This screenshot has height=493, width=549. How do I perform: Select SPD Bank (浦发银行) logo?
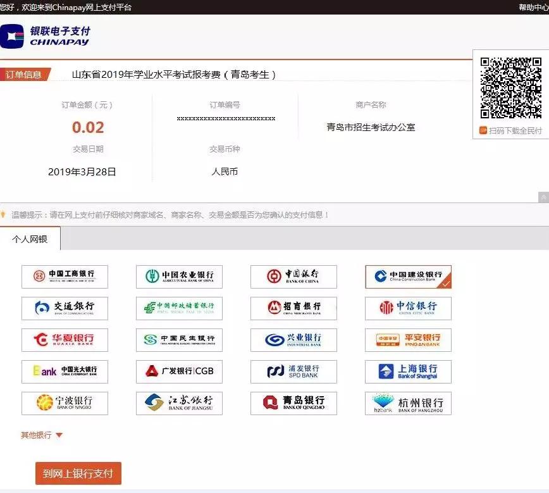click(x=293, y=371)
